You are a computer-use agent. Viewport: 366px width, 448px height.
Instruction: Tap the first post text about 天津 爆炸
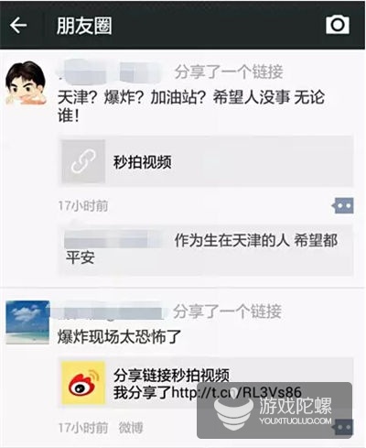pos(191,106)
